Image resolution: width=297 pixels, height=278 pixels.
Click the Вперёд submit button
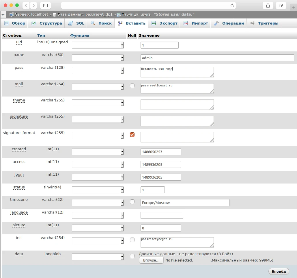point(279,271)
